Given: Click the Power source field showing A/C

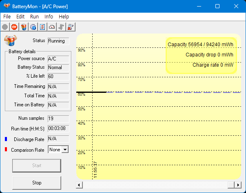Looking at the screenshot, I should point(58,59).
